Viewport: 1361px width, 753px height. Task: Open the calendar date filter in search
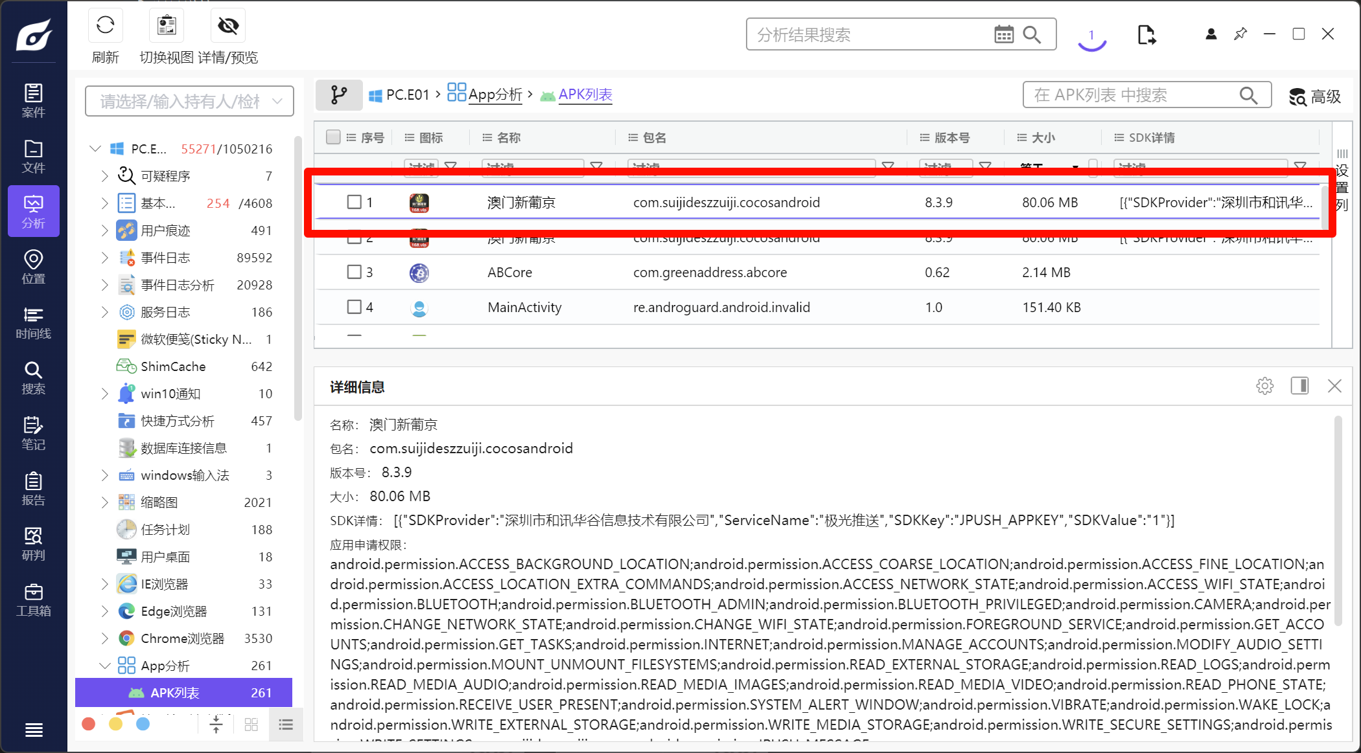click(1003, 34)
